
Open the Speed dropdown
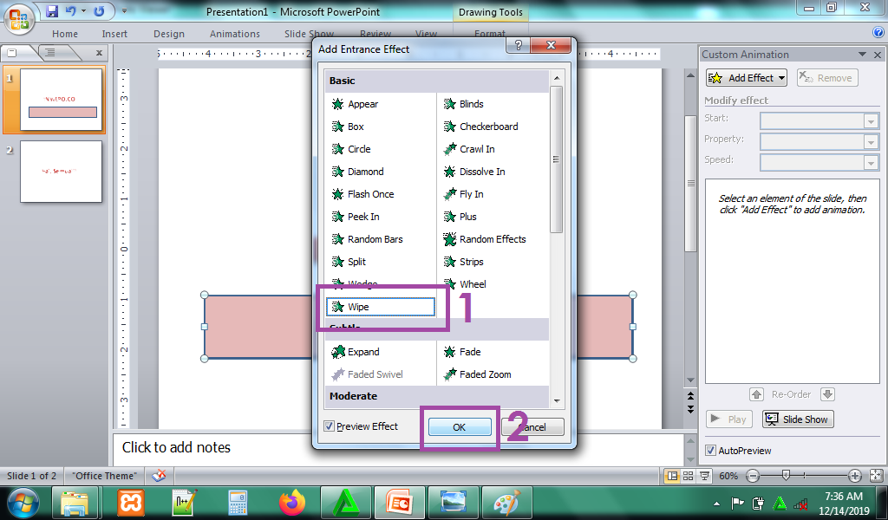(871, 163)
